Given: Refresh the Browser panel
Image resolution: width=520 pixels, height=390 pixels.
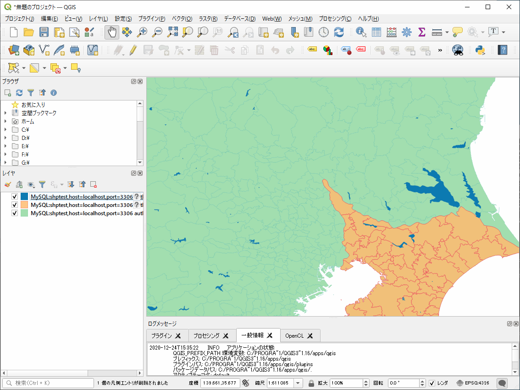Looking at the screenshot, I should coord(19,93).
